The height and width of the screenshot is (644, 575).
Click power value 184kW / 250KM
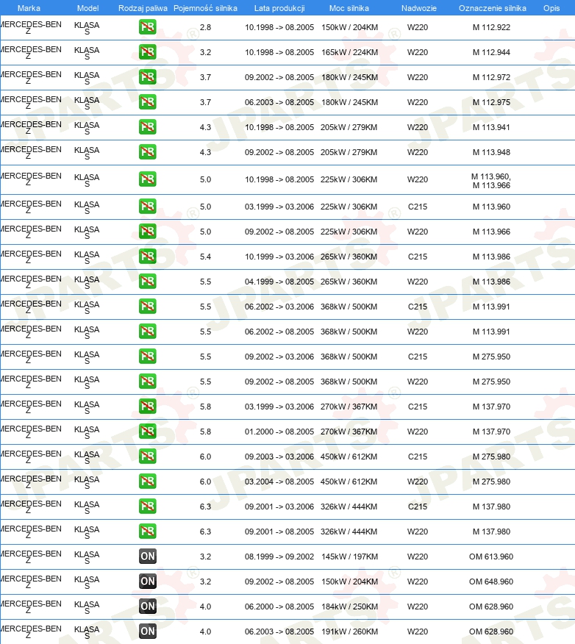click(x=349, y=607)
